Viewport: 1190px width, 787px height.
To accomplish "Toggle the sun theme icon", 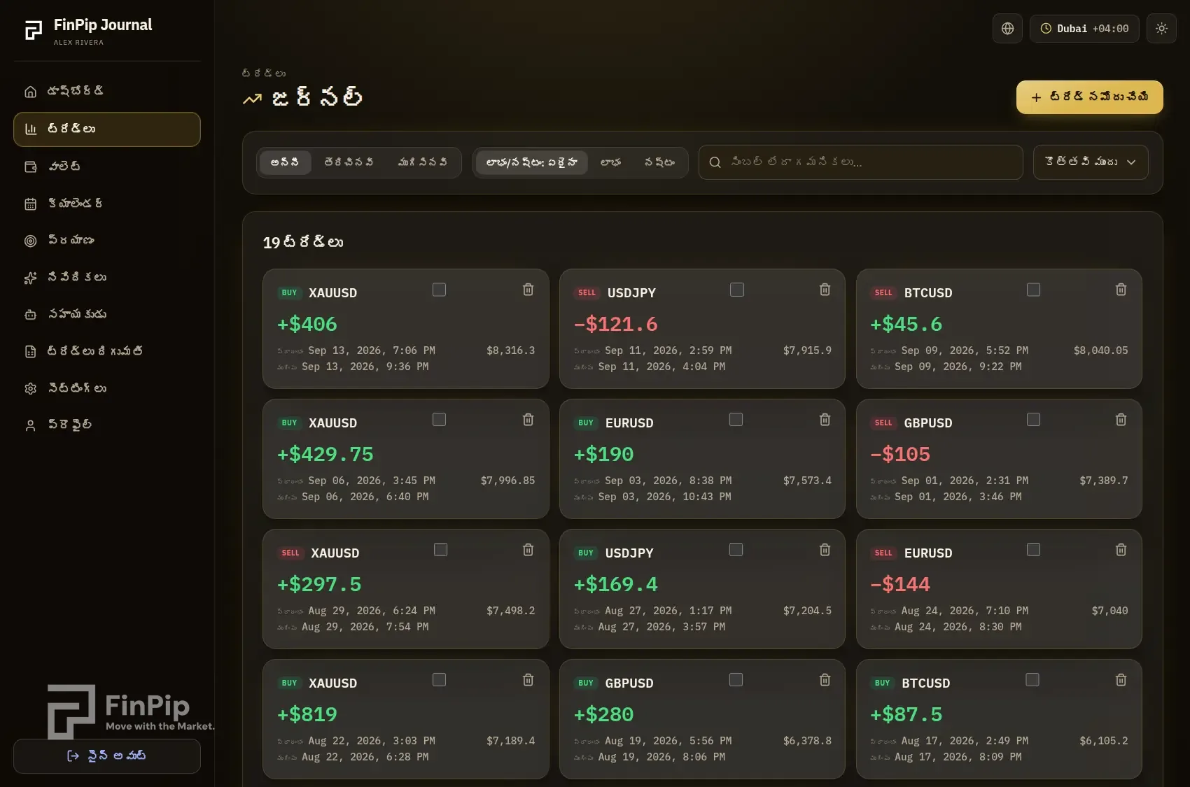I will coord(1161,29).
